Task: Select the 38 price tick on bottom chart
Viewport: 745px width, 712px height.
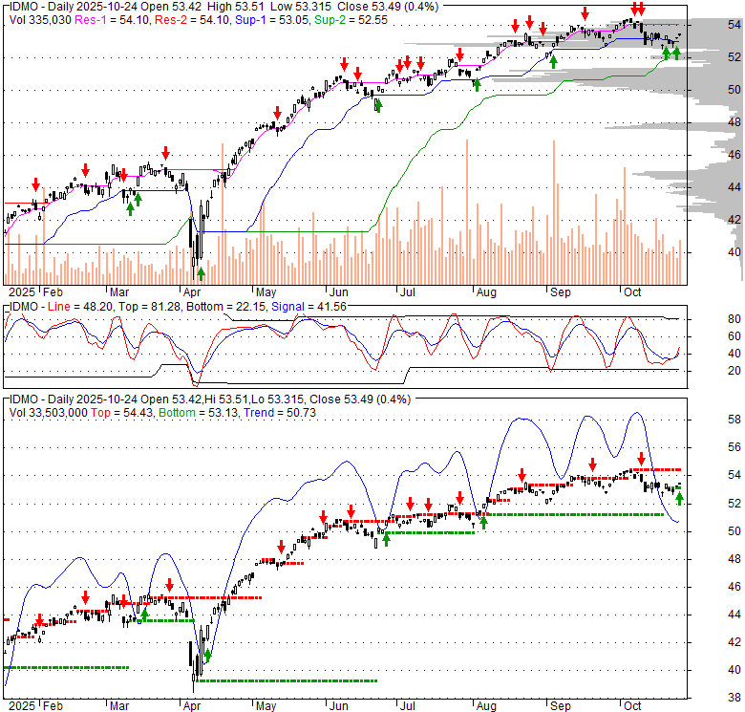Action: click(x=734, y=698)
